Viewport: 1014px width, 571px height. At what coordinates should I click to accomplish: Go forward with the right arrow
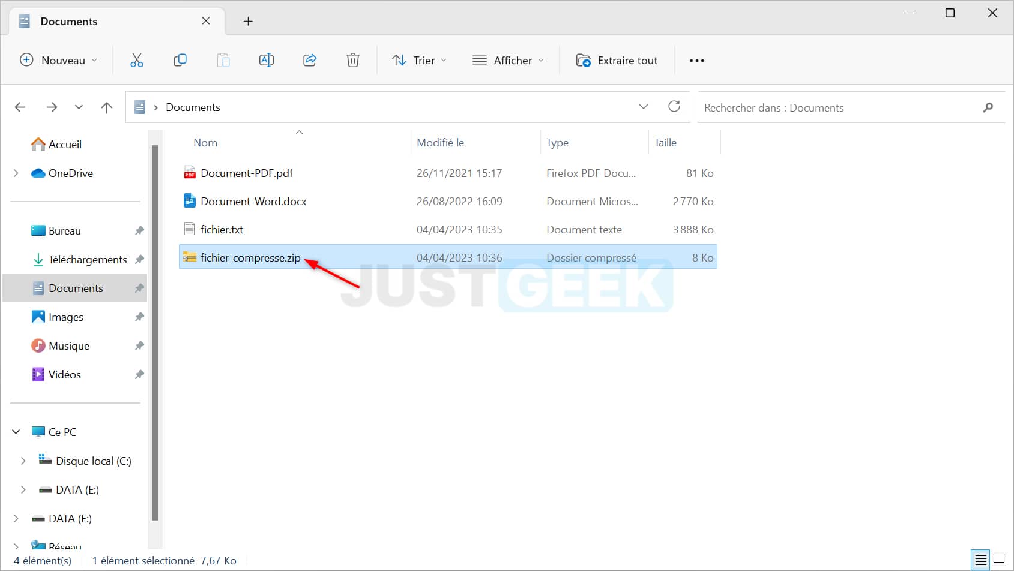click(52, 107)
